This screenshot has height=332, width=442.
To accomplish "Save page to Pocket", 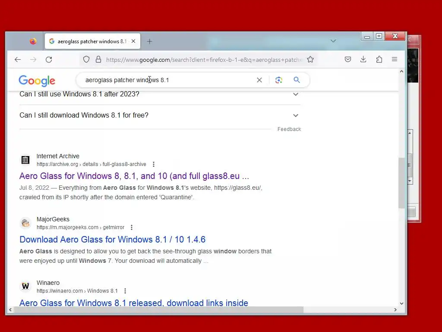I will (348, 59).
